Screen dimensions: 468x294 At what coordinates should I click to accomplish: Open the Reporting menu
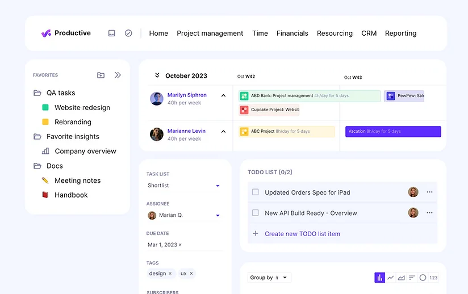coord(400,33)
